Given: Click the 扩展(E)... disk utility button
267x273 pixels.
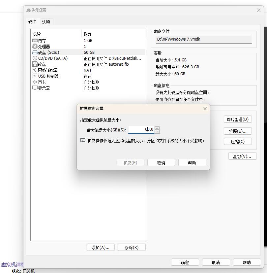Looking at the screenshot, I should tap(238, 131).
